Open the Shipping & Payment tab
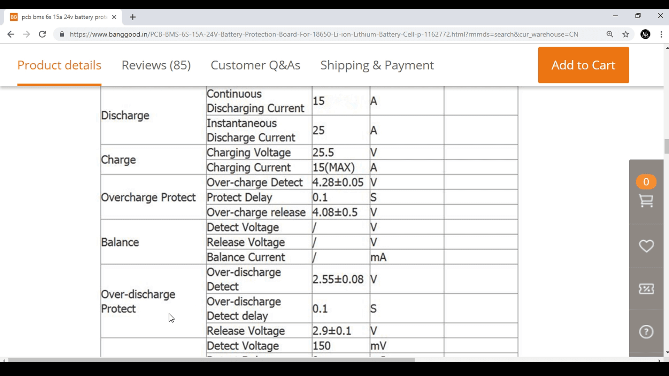 click(x=377, y=65)
